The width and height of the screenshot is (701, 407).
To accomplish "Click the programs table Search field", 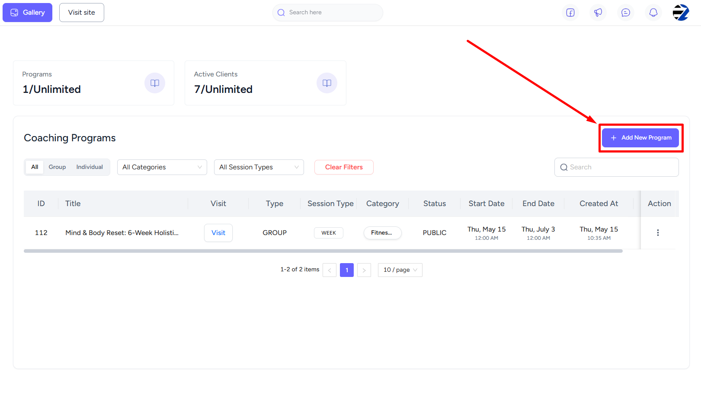I will 617,167.
